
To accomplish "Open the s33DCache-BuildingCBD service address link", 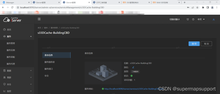I will point(133,89).
